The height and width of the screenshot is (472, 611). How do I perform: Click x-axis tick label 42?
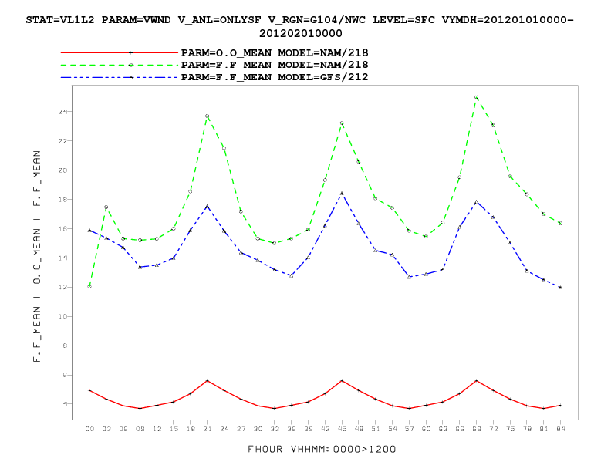[325, 429]
